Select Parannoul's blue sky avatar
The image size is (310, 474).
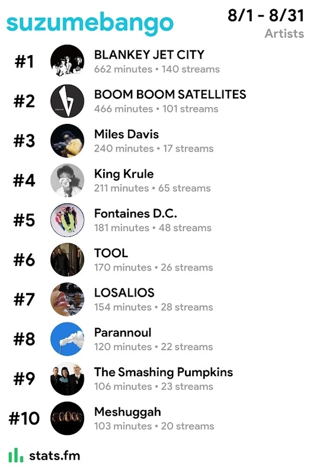tap(67, 339)
